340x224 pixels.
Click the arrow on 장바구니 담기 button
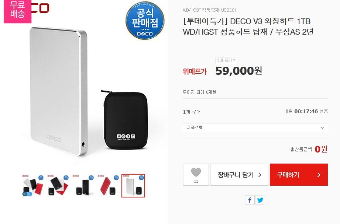pos(260,175)
